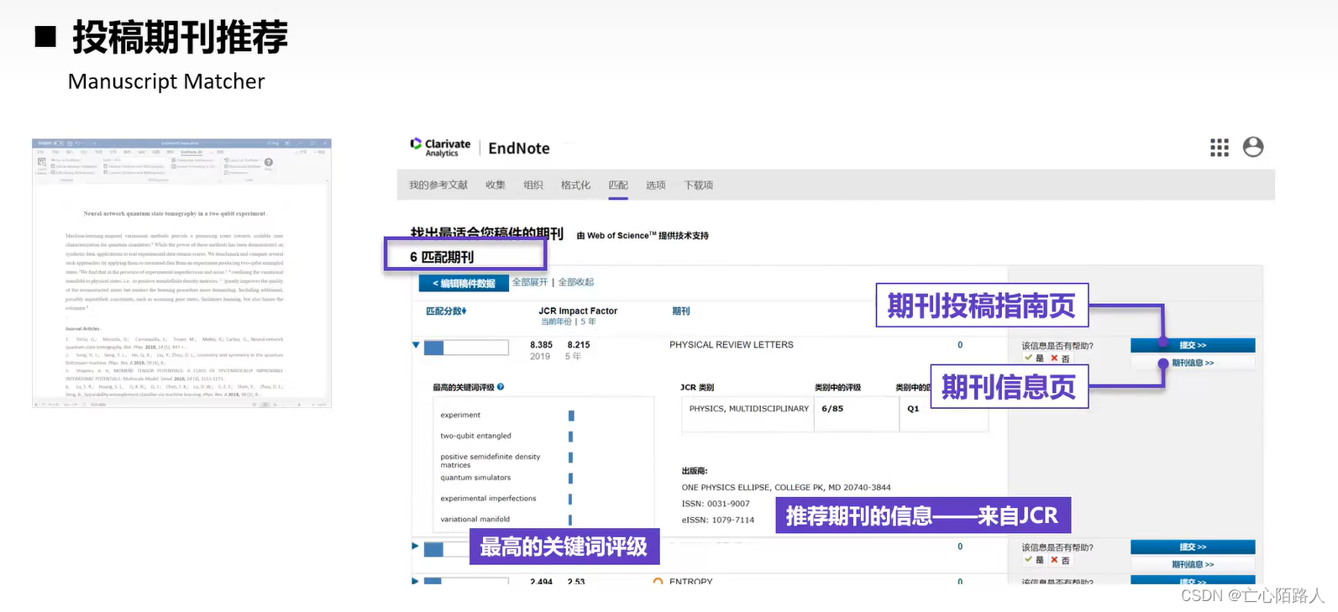Open 期刊信息 for the second journal
Image resolution: width=1338 pixels, height=612 pixels.
click(1193, 564)
